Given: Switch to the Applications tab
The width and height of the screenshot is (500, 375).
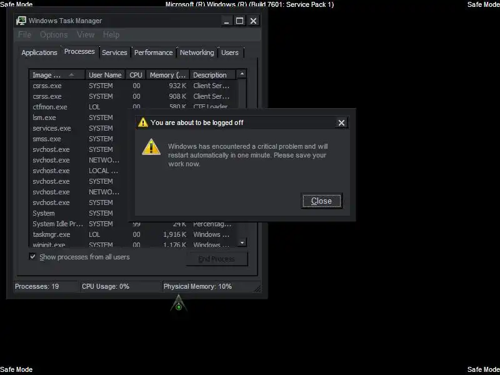Looking at the screenshot, I should pyautogui.click(x=39, y=52).
